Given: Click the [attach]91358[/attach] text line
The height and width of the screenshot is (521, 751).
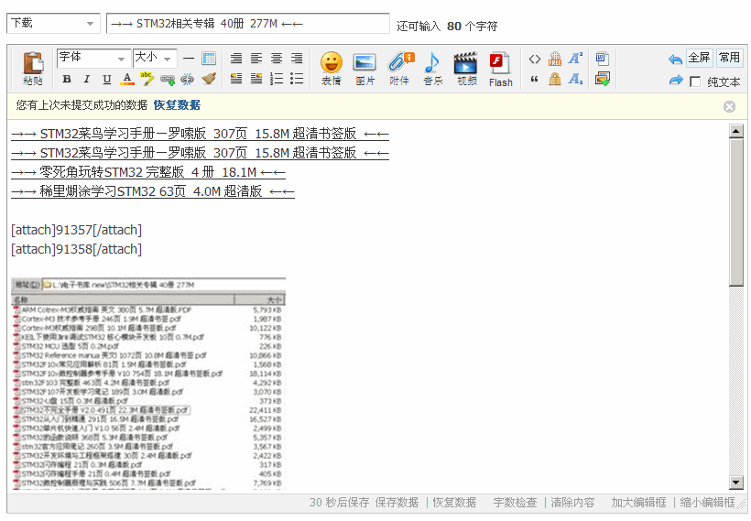Looking at the screenshot, I should tap(77, 249).
